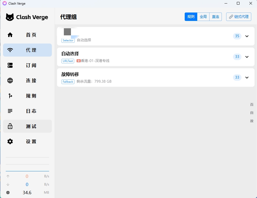Expand the 自动选择 URLTest proxy group
The height and width of the screenshot is (198, 257).
point(247,57)
